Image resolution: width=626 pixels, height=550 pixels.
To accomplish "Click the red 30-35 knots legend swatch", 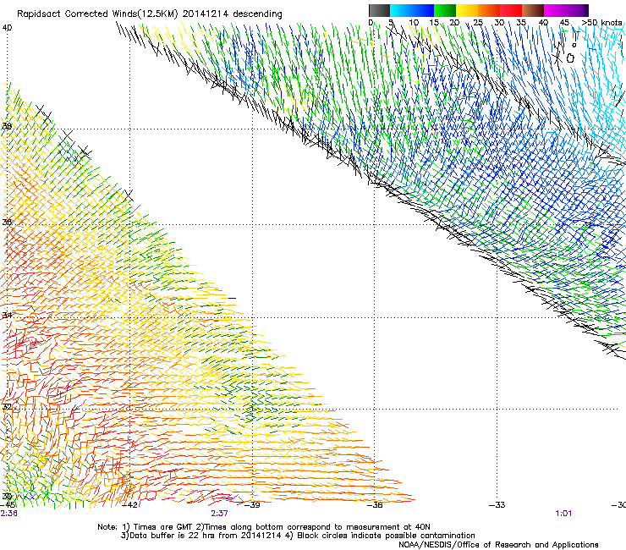I will point(511,10).
